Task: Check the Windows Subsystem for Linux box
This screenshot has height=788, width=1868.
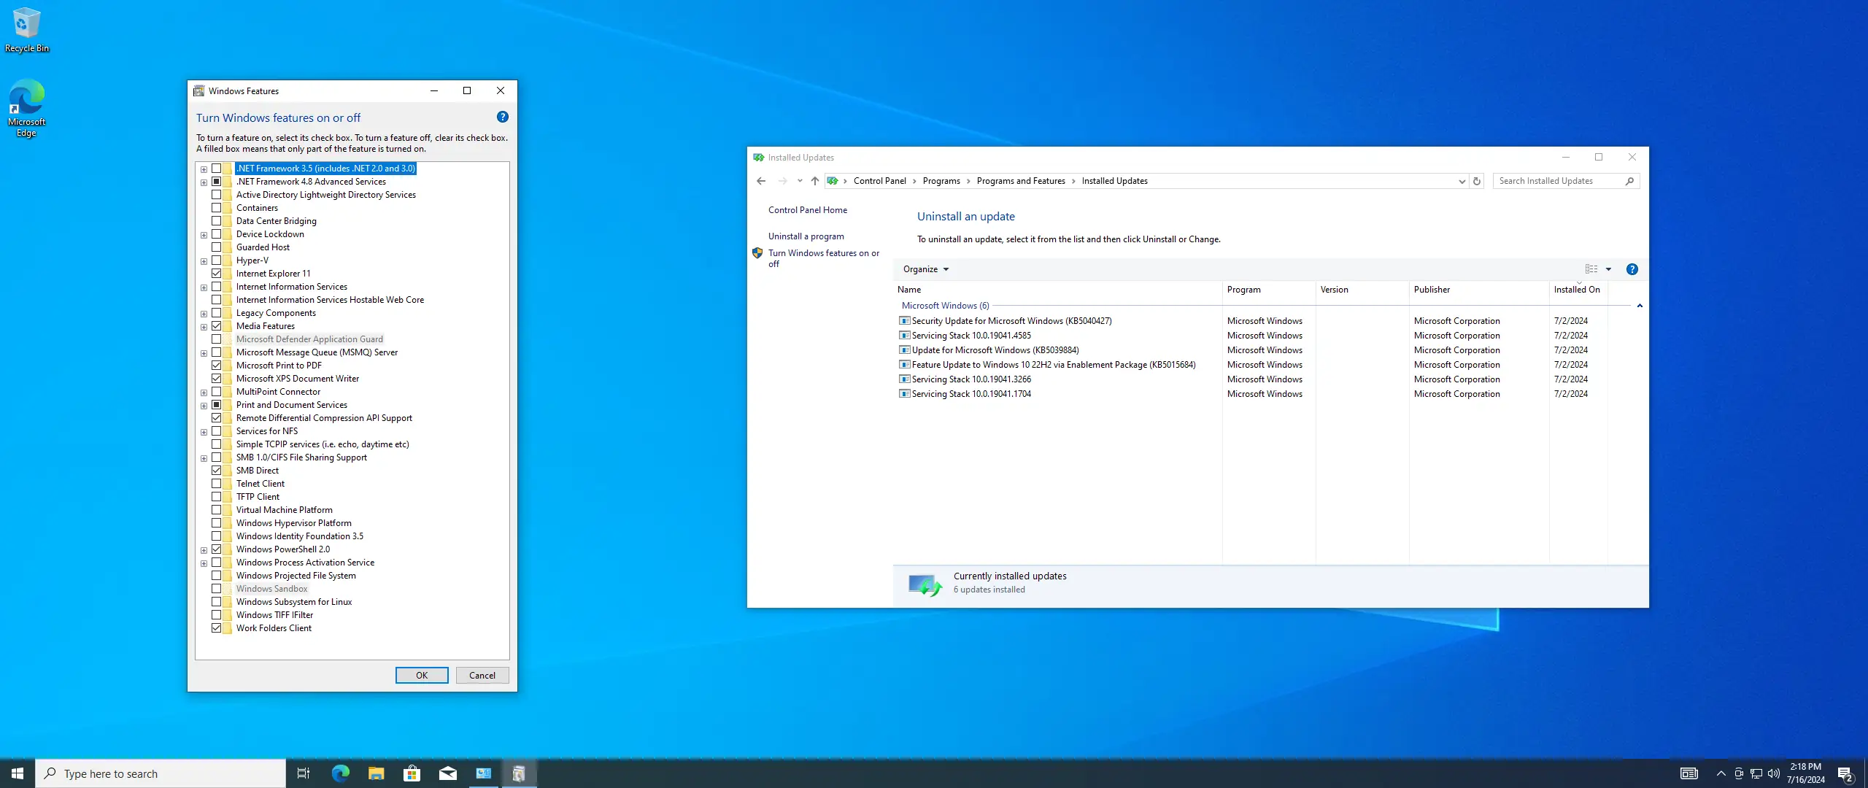Action: click(x=217, y=602)
